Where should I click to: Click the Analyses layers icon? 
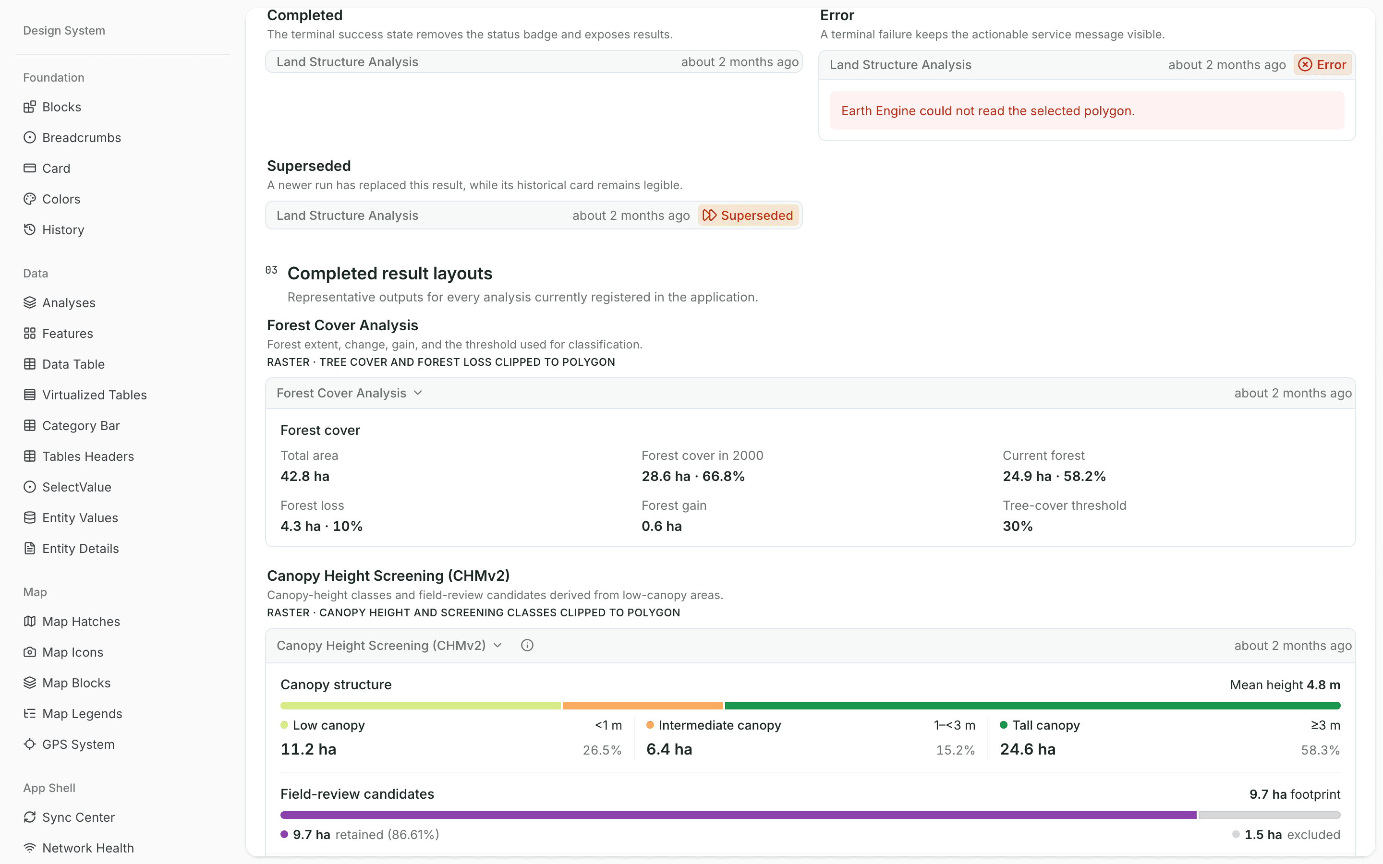30,303
